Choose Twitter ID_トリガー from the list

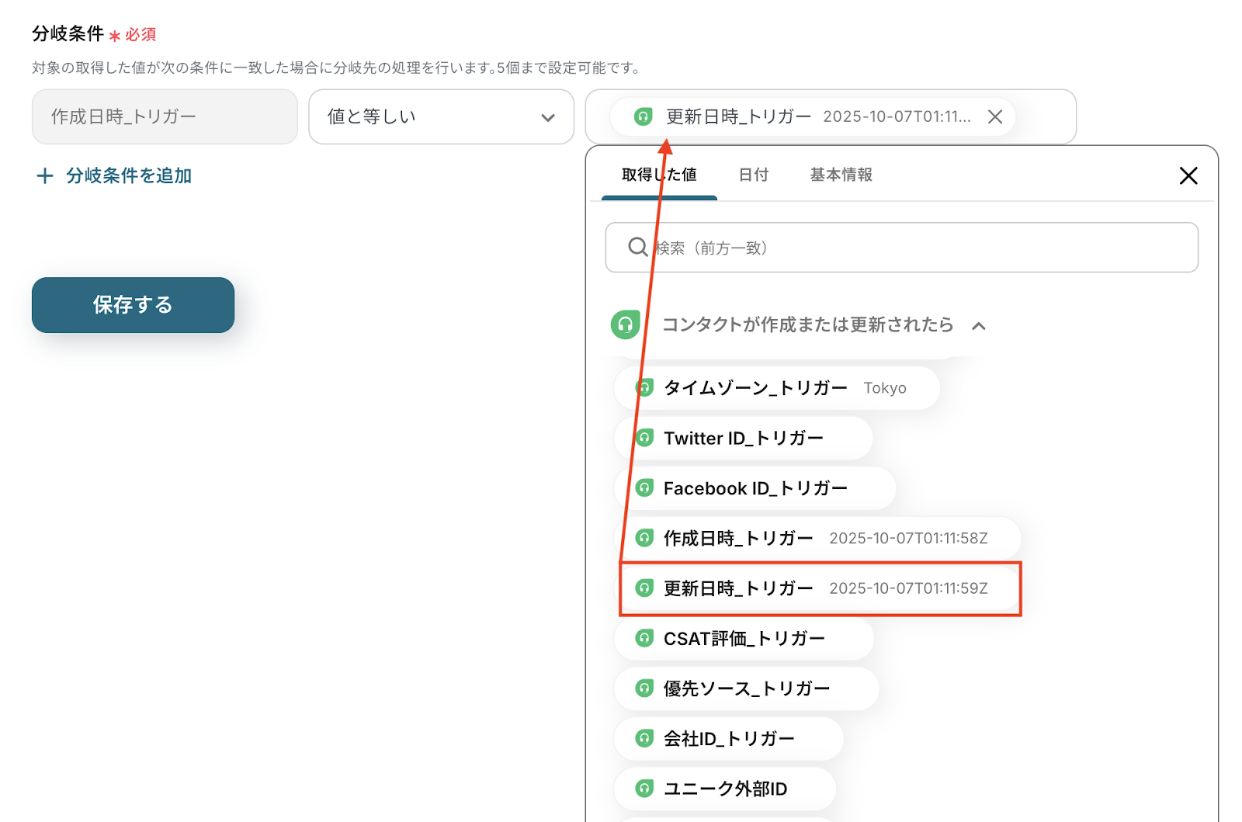coord(743,439)
